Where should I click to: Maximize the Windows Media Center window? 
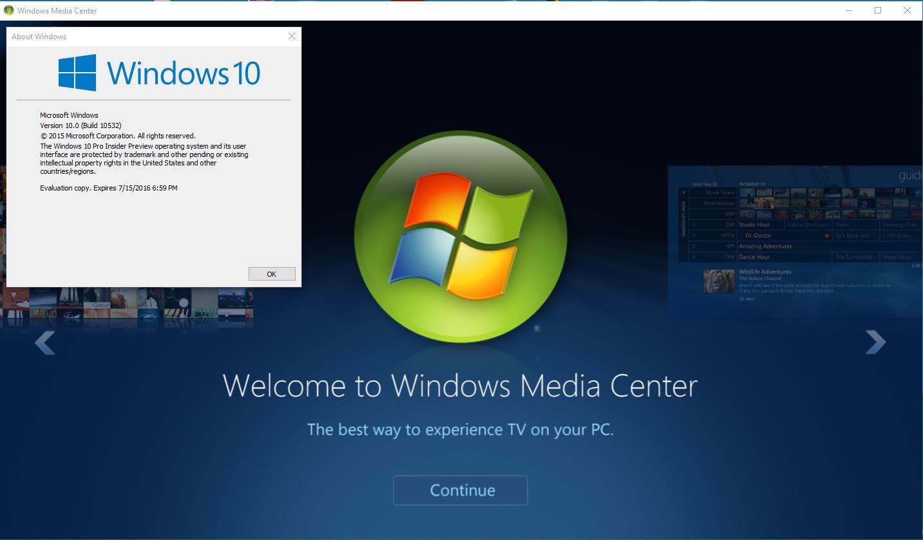point(878,10)
